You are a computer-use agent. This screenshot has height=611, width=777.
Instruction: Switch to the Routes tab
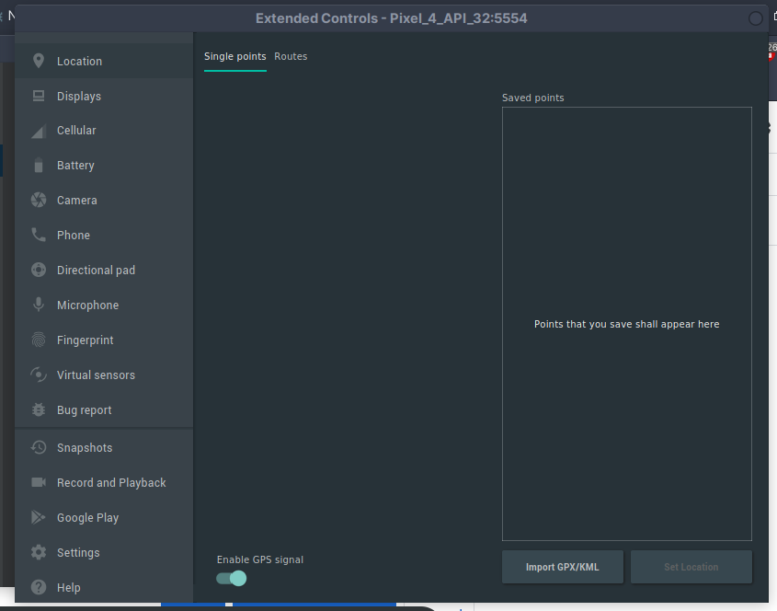click(291, 56)
